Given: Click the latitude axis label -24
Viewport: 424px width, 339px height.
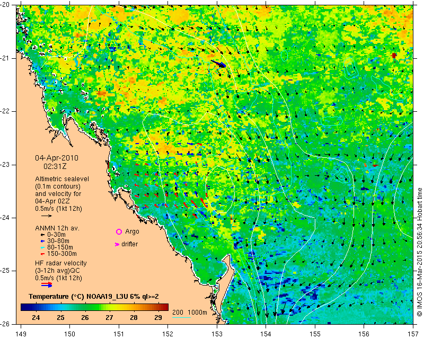Looking at the screenshot, I should tap(5, 218).
